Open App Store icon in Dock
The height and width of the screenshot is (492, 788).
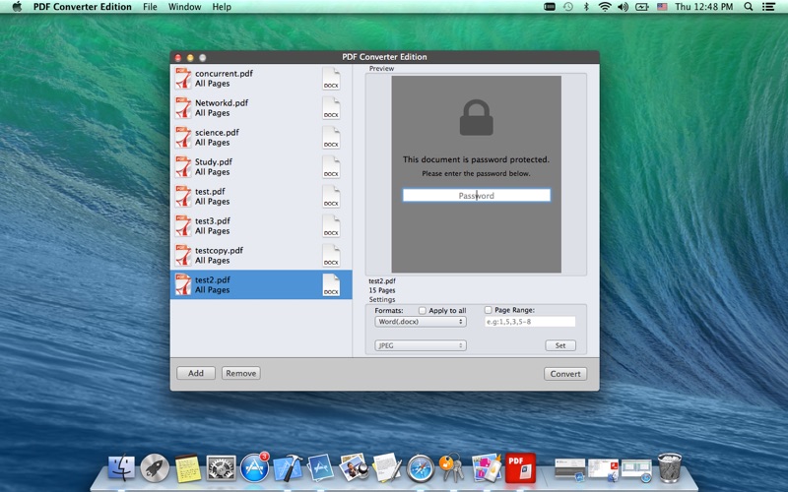coord(254,468)
